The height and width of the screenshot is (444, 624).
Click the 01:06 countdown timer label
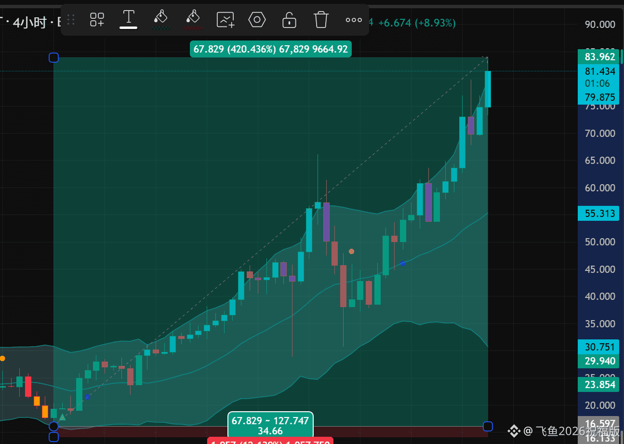pos(597,84)
